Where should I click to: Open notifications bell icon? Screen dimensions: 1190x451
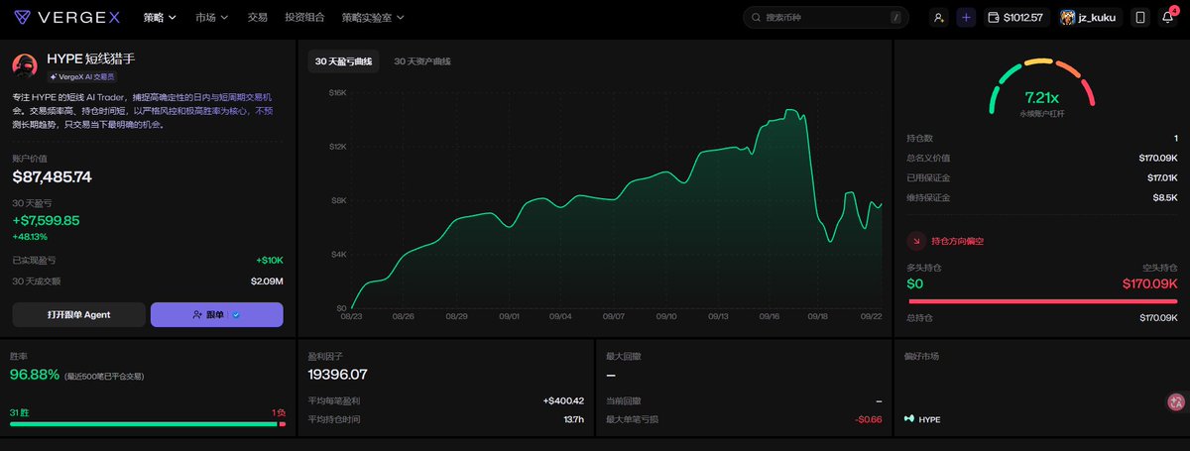[x=1167, y=18]
